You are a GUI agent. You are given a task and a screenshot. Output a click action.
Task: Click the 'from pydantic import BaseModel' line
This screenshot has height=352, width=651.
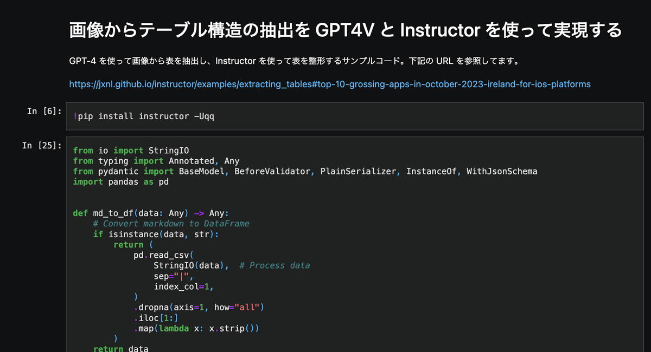click(305, 171)
